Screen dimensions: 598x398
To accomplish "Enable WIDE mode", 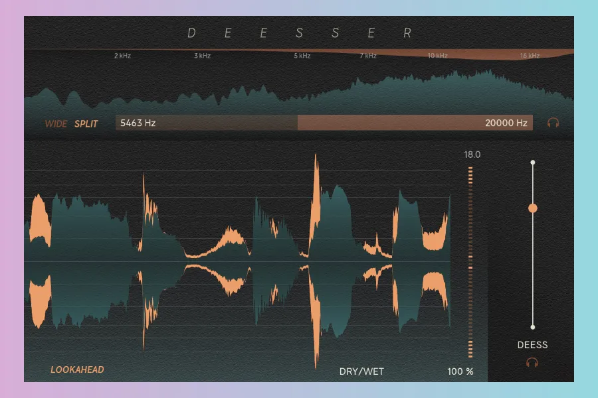I will (56, 123).
